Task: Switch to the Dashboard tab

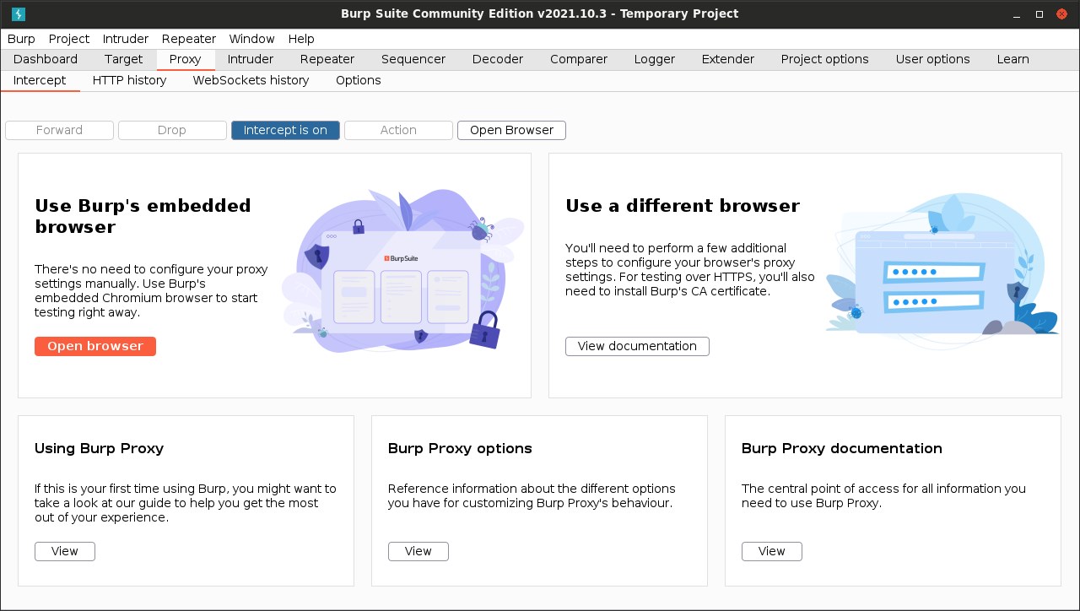Action: (46, 59)
